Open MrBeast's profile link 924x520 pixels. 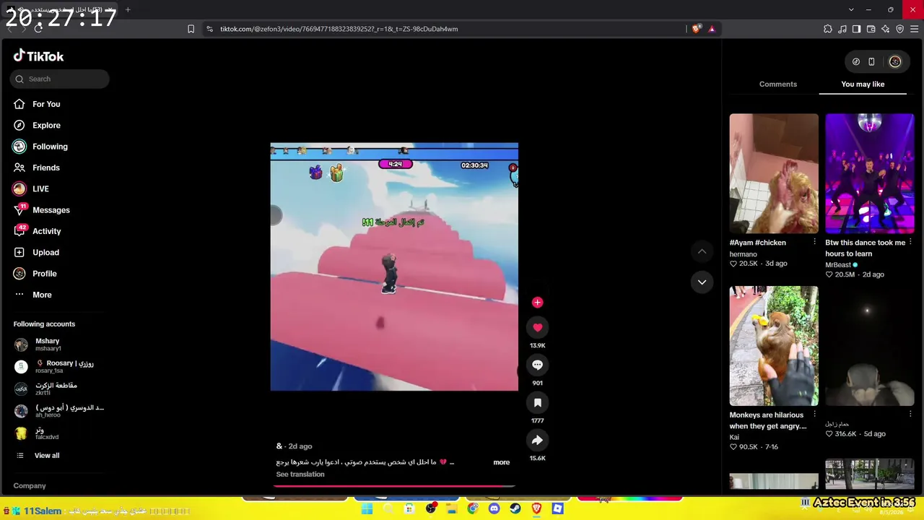(838, 265)
